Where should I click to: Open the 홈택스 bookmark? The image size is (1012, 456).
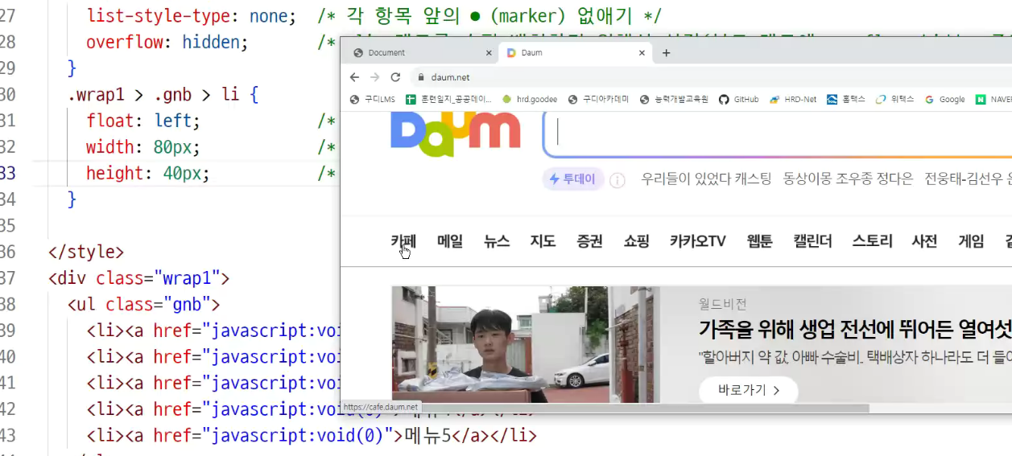[846, 100]
